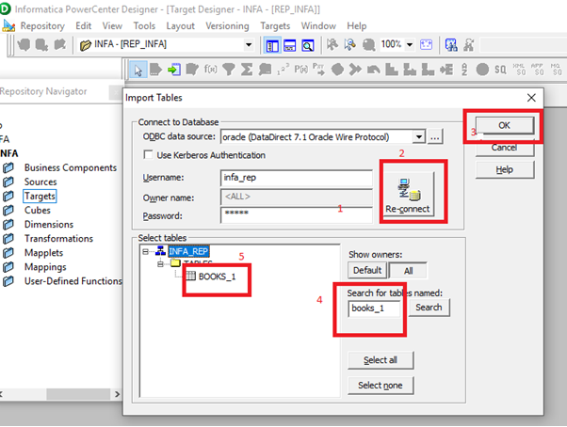Click the BOOKS_1 table grid icon
The width and height of the screenshot is (567, 427).
[x=190, y=277]
